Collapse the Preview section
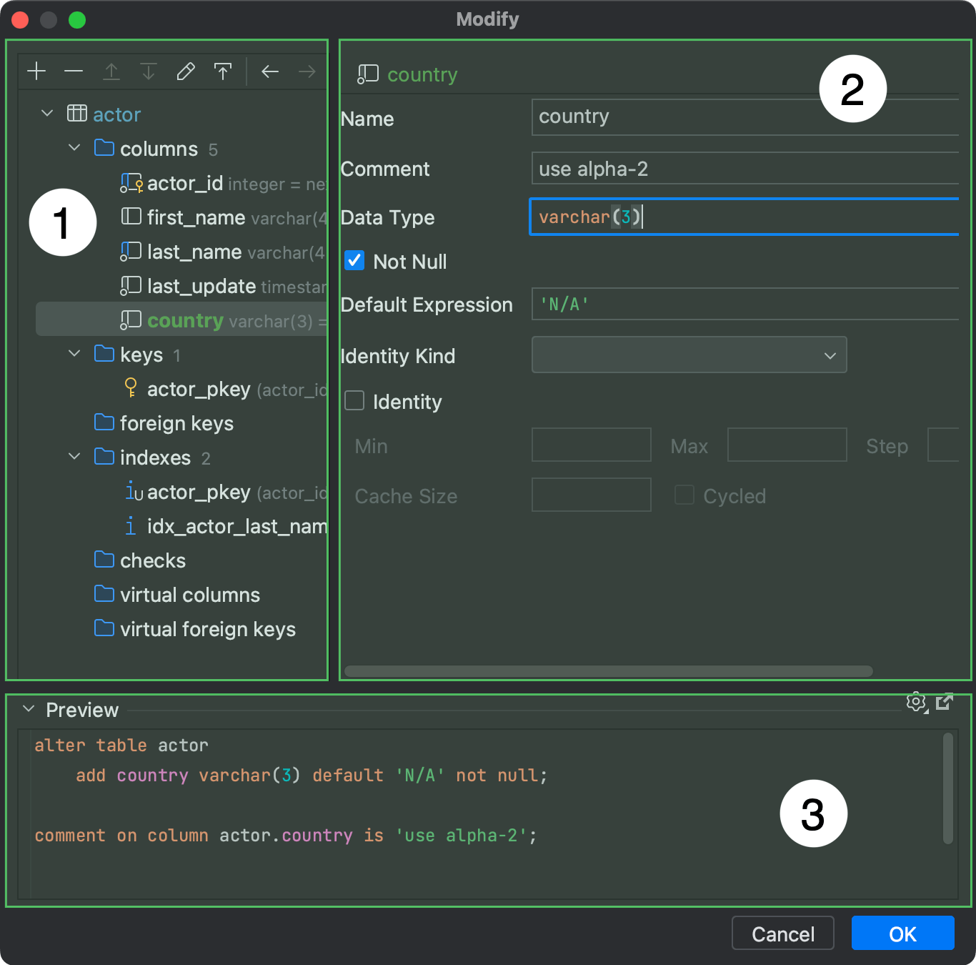 28,708
